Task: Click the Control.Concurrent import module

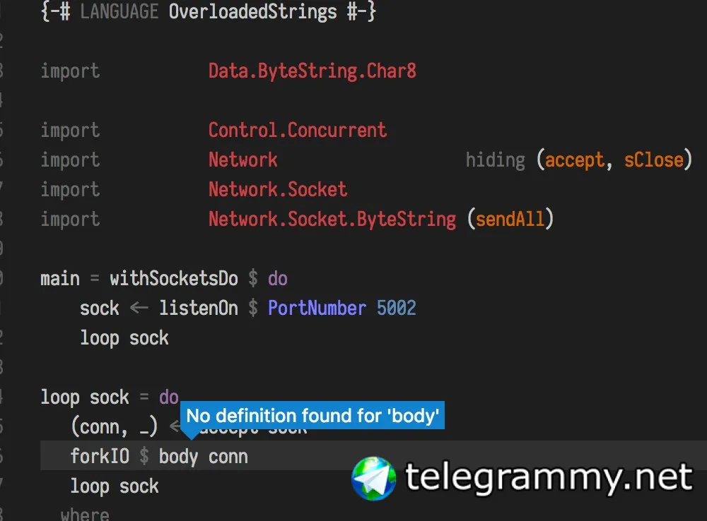Action: [297, 130]
